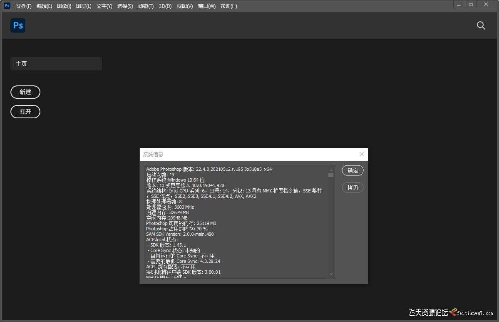The image size is (499, 322).
Task: Click the '操作系统:Windows 10 64 位' line
Action: click(x=175, y=180)
